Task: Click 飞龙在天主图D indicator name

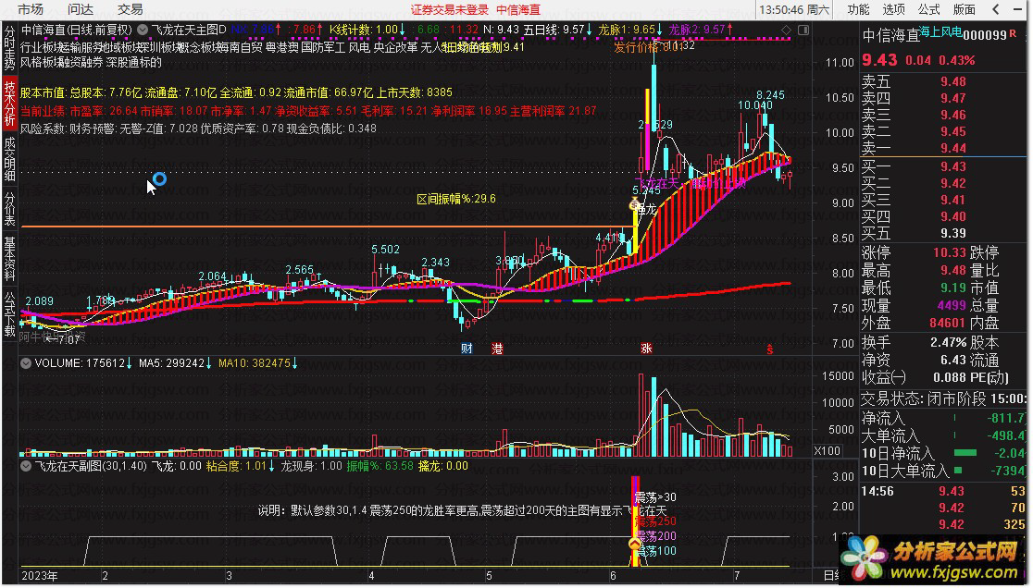Action: coord(189,30)
